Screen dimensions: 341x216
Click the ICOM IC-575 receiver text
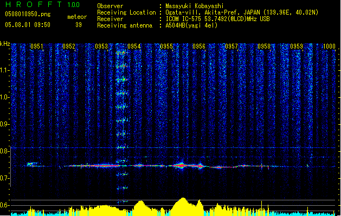[x=217, y=19]
